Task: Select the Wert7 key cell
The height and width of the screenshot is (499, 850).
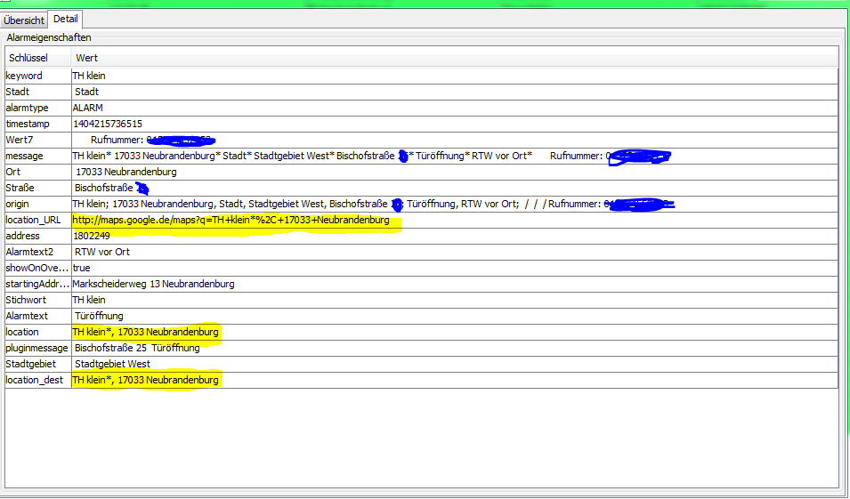Action: 20,140
